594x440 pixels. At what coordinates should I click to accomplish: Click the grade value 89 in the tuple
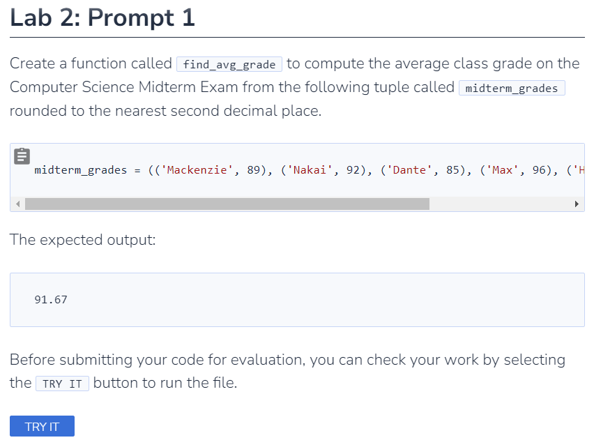click(x=254, y=169)
